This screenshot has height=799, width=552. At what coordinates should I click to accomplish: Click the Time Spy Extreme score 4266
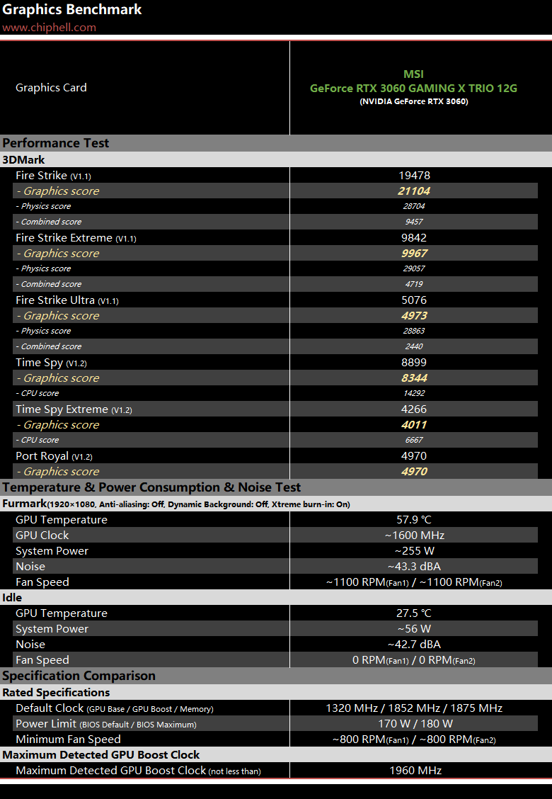tap(414, 409)
